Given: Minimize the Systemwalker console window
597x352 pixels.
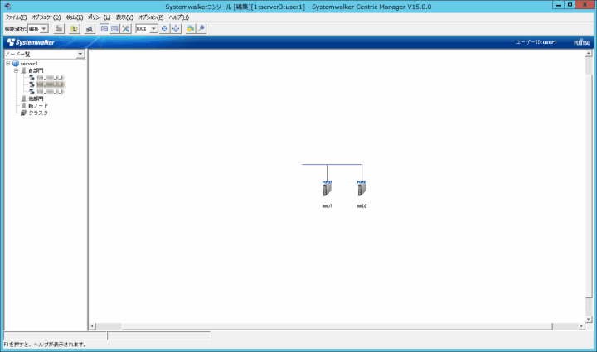Looking at the screenshot, I should point(558,5).
